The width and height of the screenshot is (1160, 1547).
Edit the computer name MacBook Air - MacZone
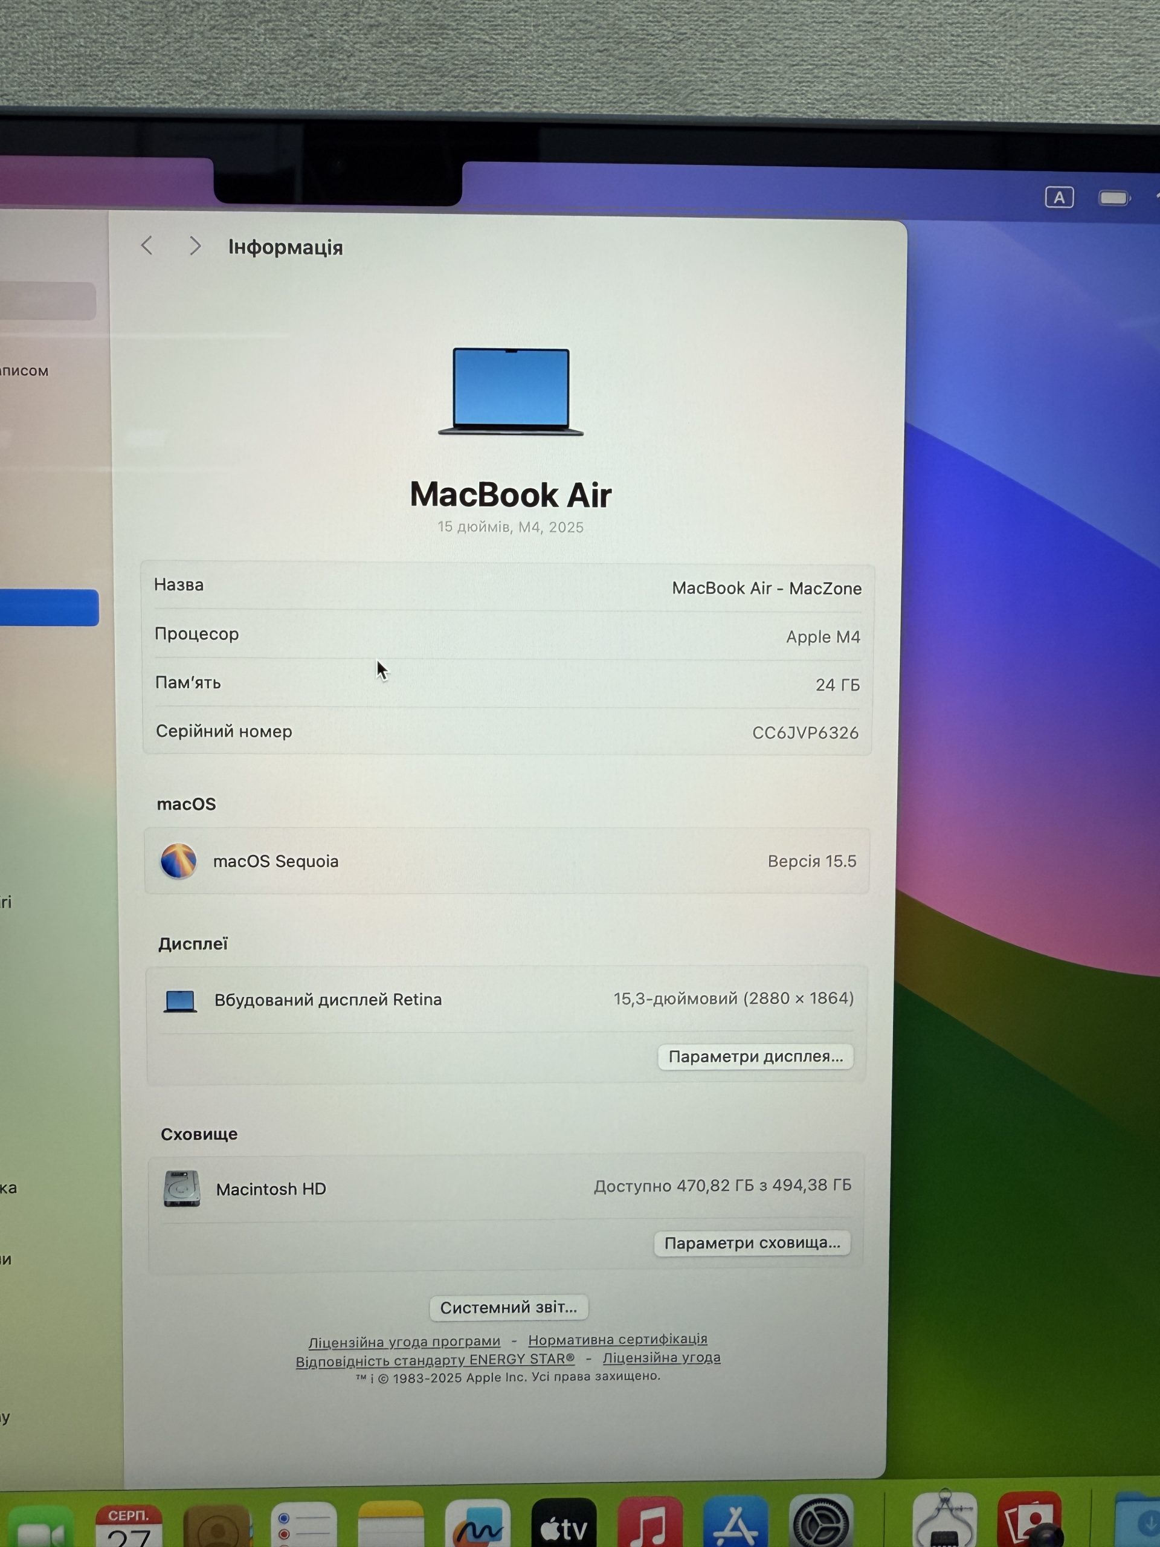click(766, 588)
